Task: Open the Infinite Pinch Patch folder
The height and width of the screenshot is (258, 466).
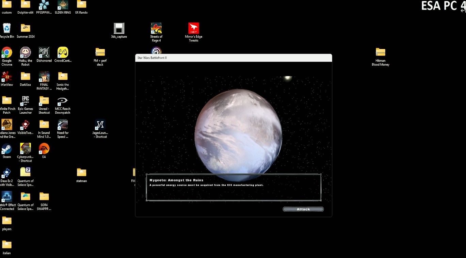Action: 7,100
